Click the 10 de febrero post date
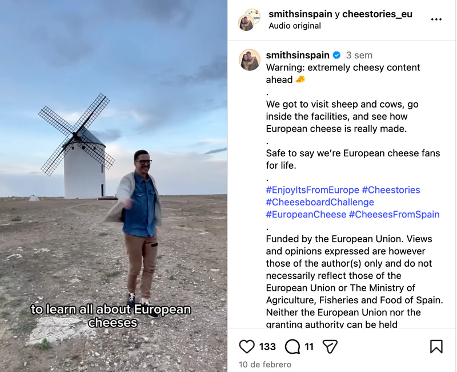 tap(265, 365)
